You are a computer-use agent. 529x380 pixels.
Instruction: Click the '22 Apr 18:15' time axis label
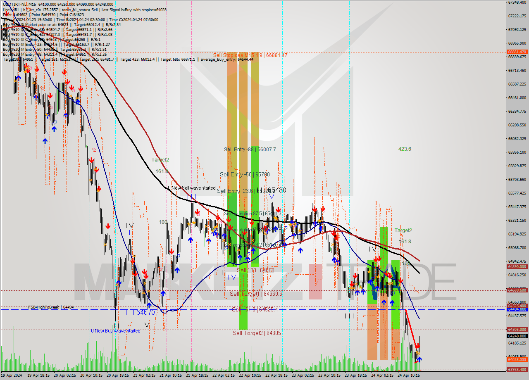276,375
